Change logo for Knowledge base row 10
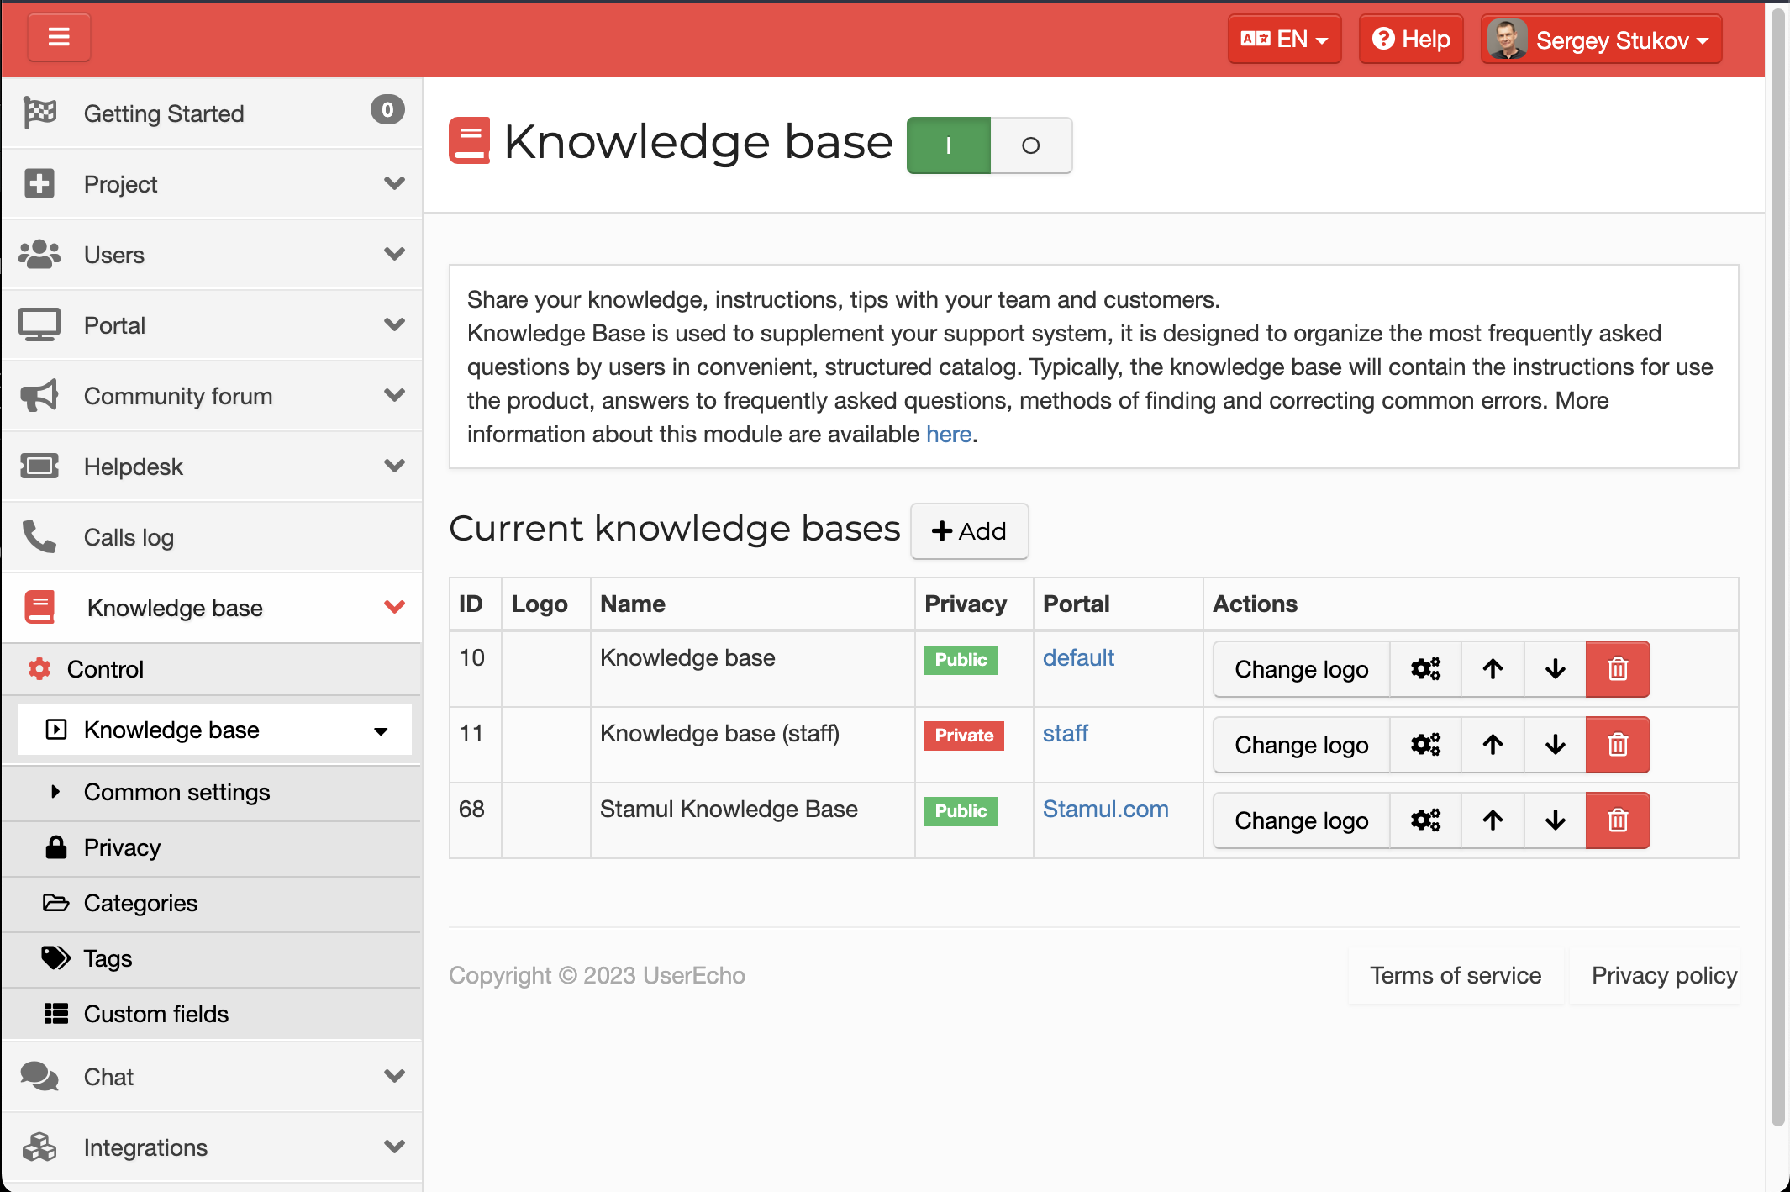This screenshot has width=1790, height=1192. (1301, 669)
